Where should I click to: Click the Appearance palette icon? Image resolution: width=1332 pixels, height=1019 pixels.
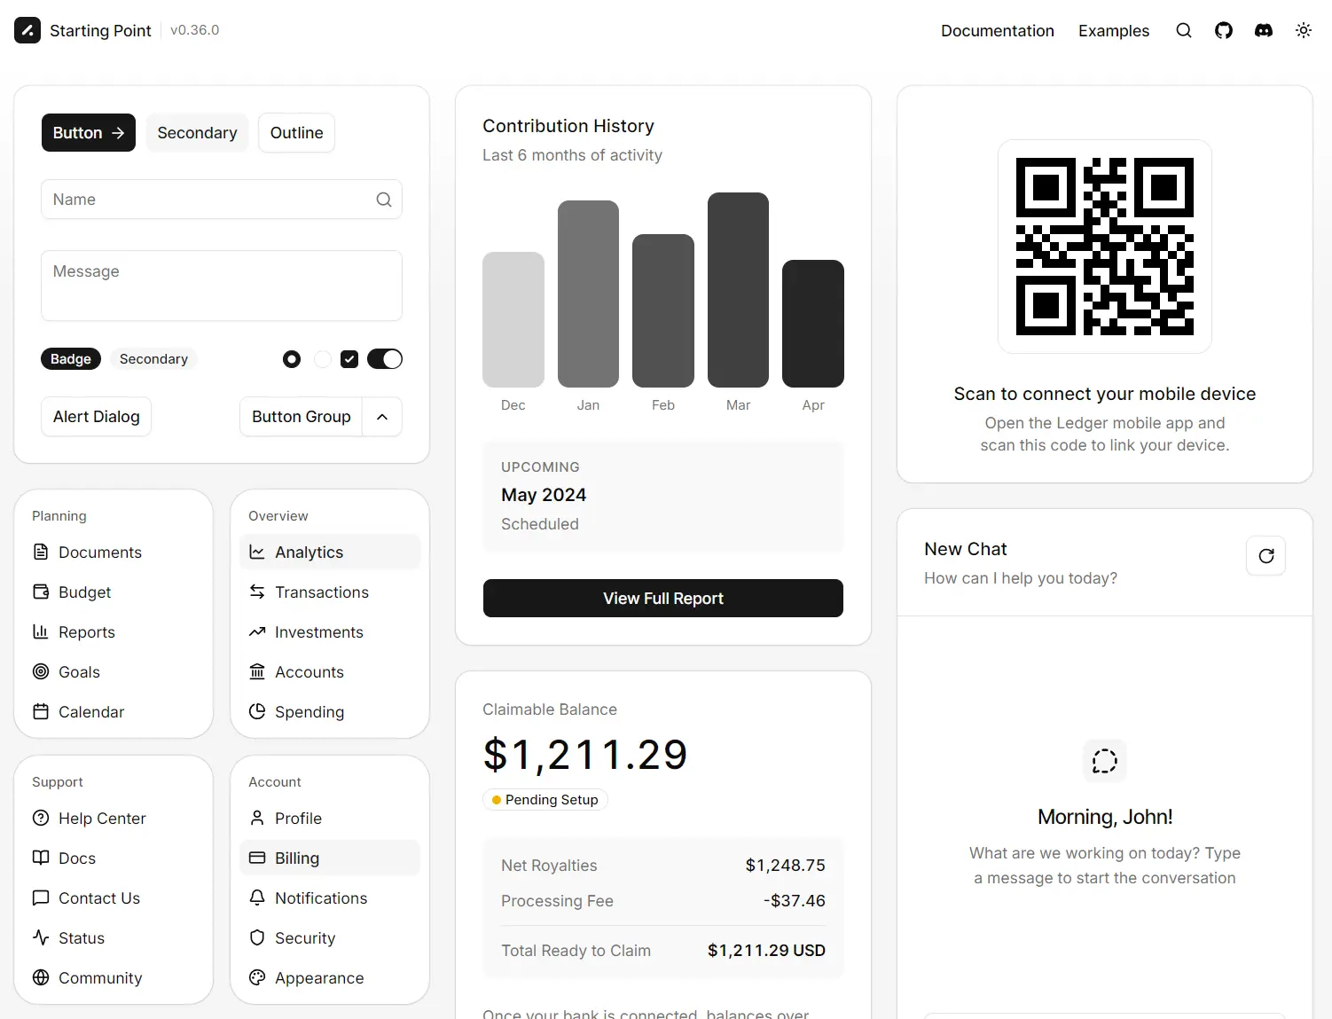pos(257,977)
